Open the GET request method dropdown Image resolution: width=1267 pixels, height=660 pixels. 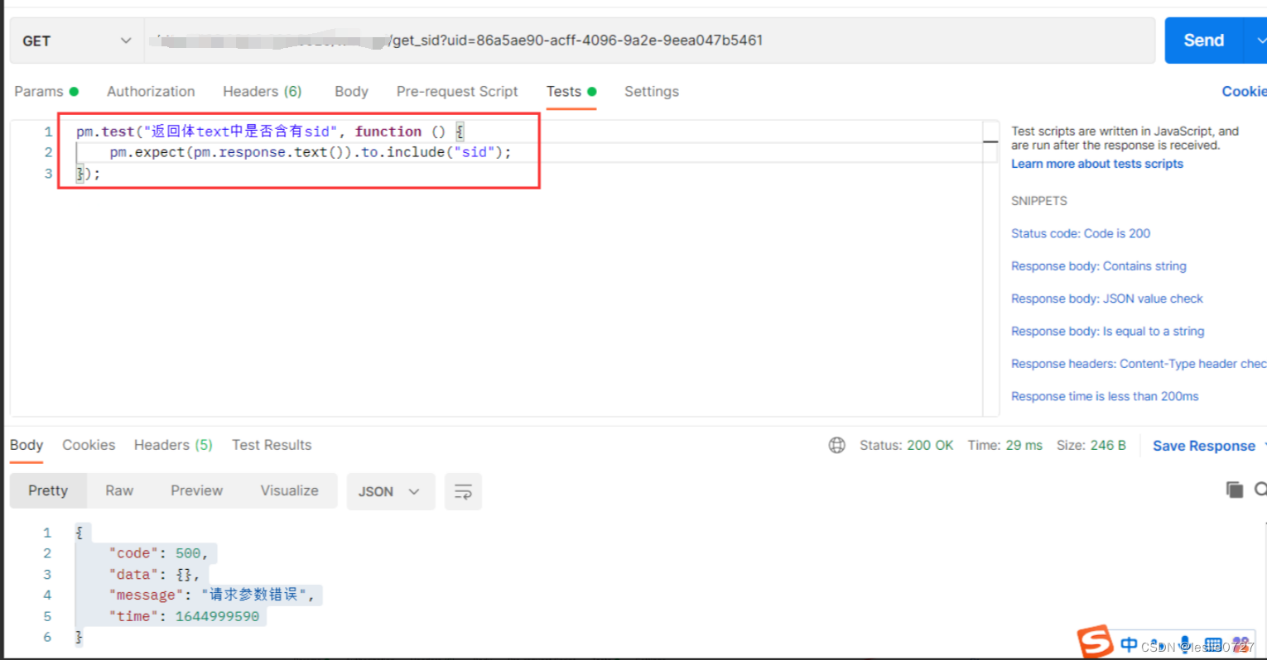pyautogui.click(x=75, y=40)
